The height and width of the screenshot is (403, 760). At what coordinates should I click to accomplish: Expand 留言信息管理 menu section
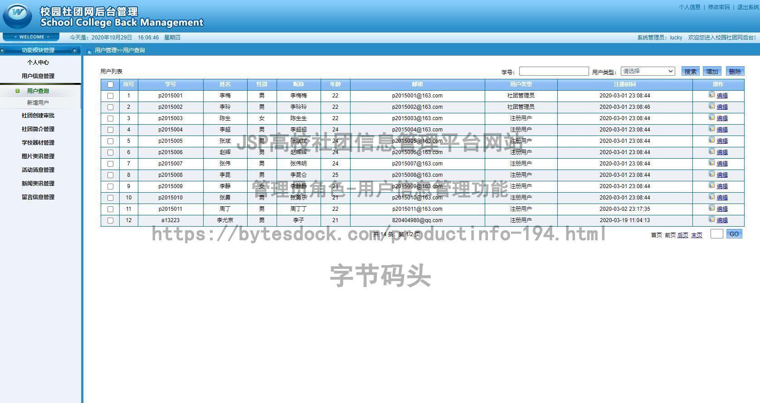pyautogui.click(x=38, y=197)
